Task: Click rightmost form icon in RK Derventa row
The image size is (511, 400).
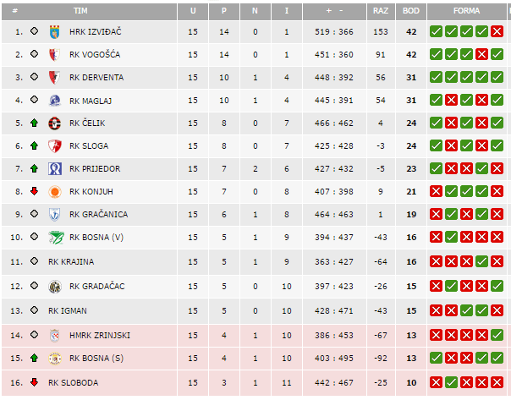Action: (497, 78)
